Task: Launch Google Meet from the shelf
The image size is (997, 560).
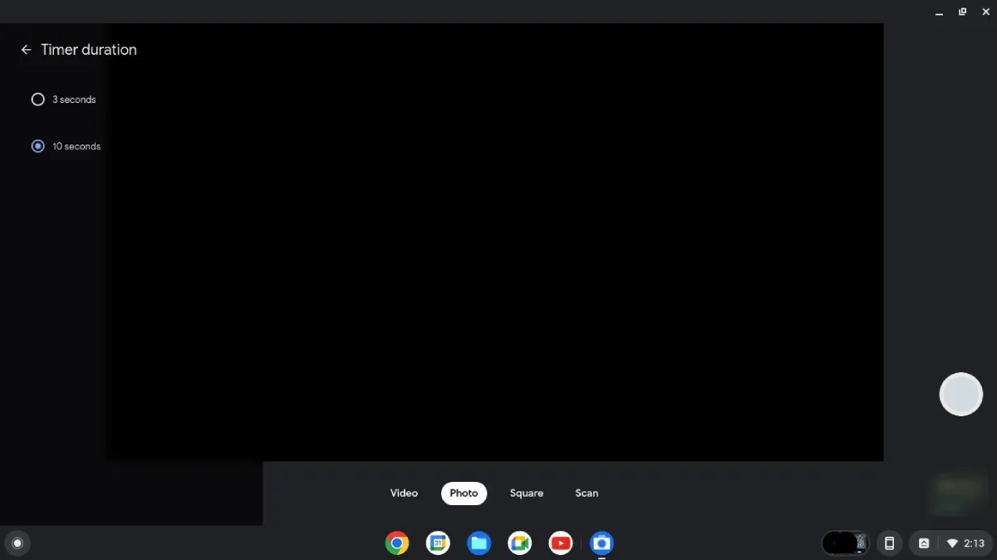Action: pyautogui.click(x=520, y=543)
